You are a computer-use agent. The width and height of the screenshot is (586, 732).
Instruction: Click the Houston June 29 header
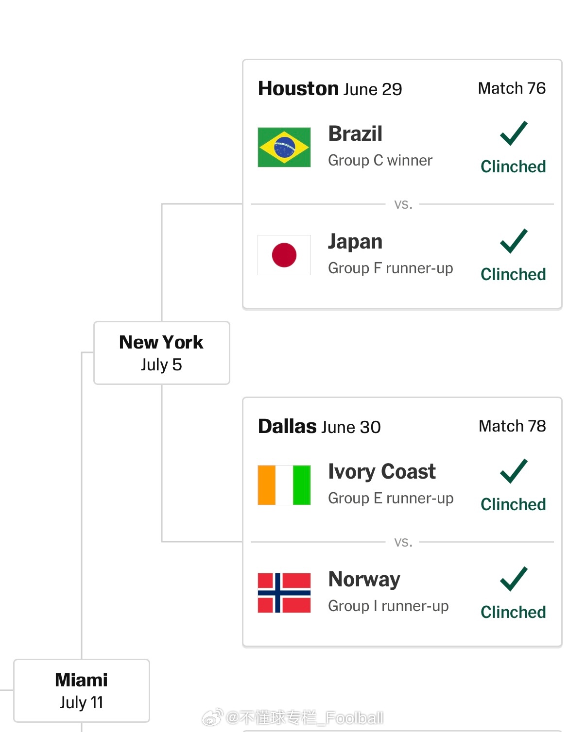coord(330,89)
